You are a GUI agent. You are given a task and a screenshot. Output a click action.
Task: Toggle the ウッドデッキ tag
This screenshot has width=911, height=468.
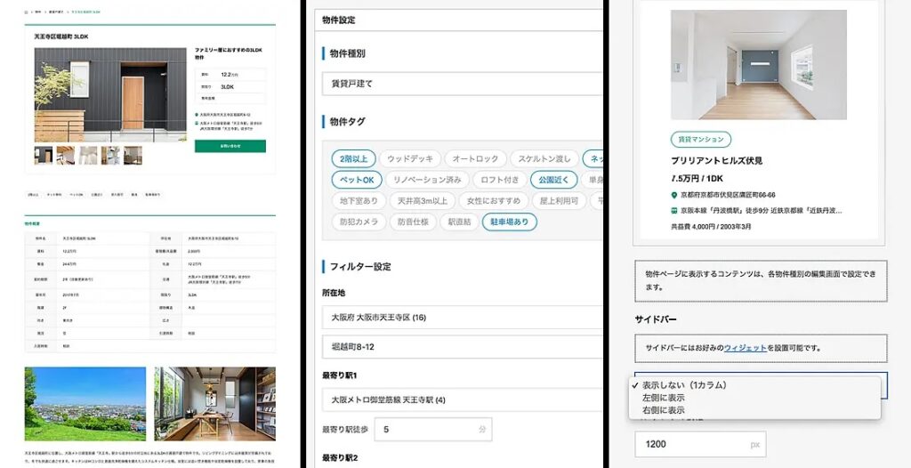[x=409, y=158]
